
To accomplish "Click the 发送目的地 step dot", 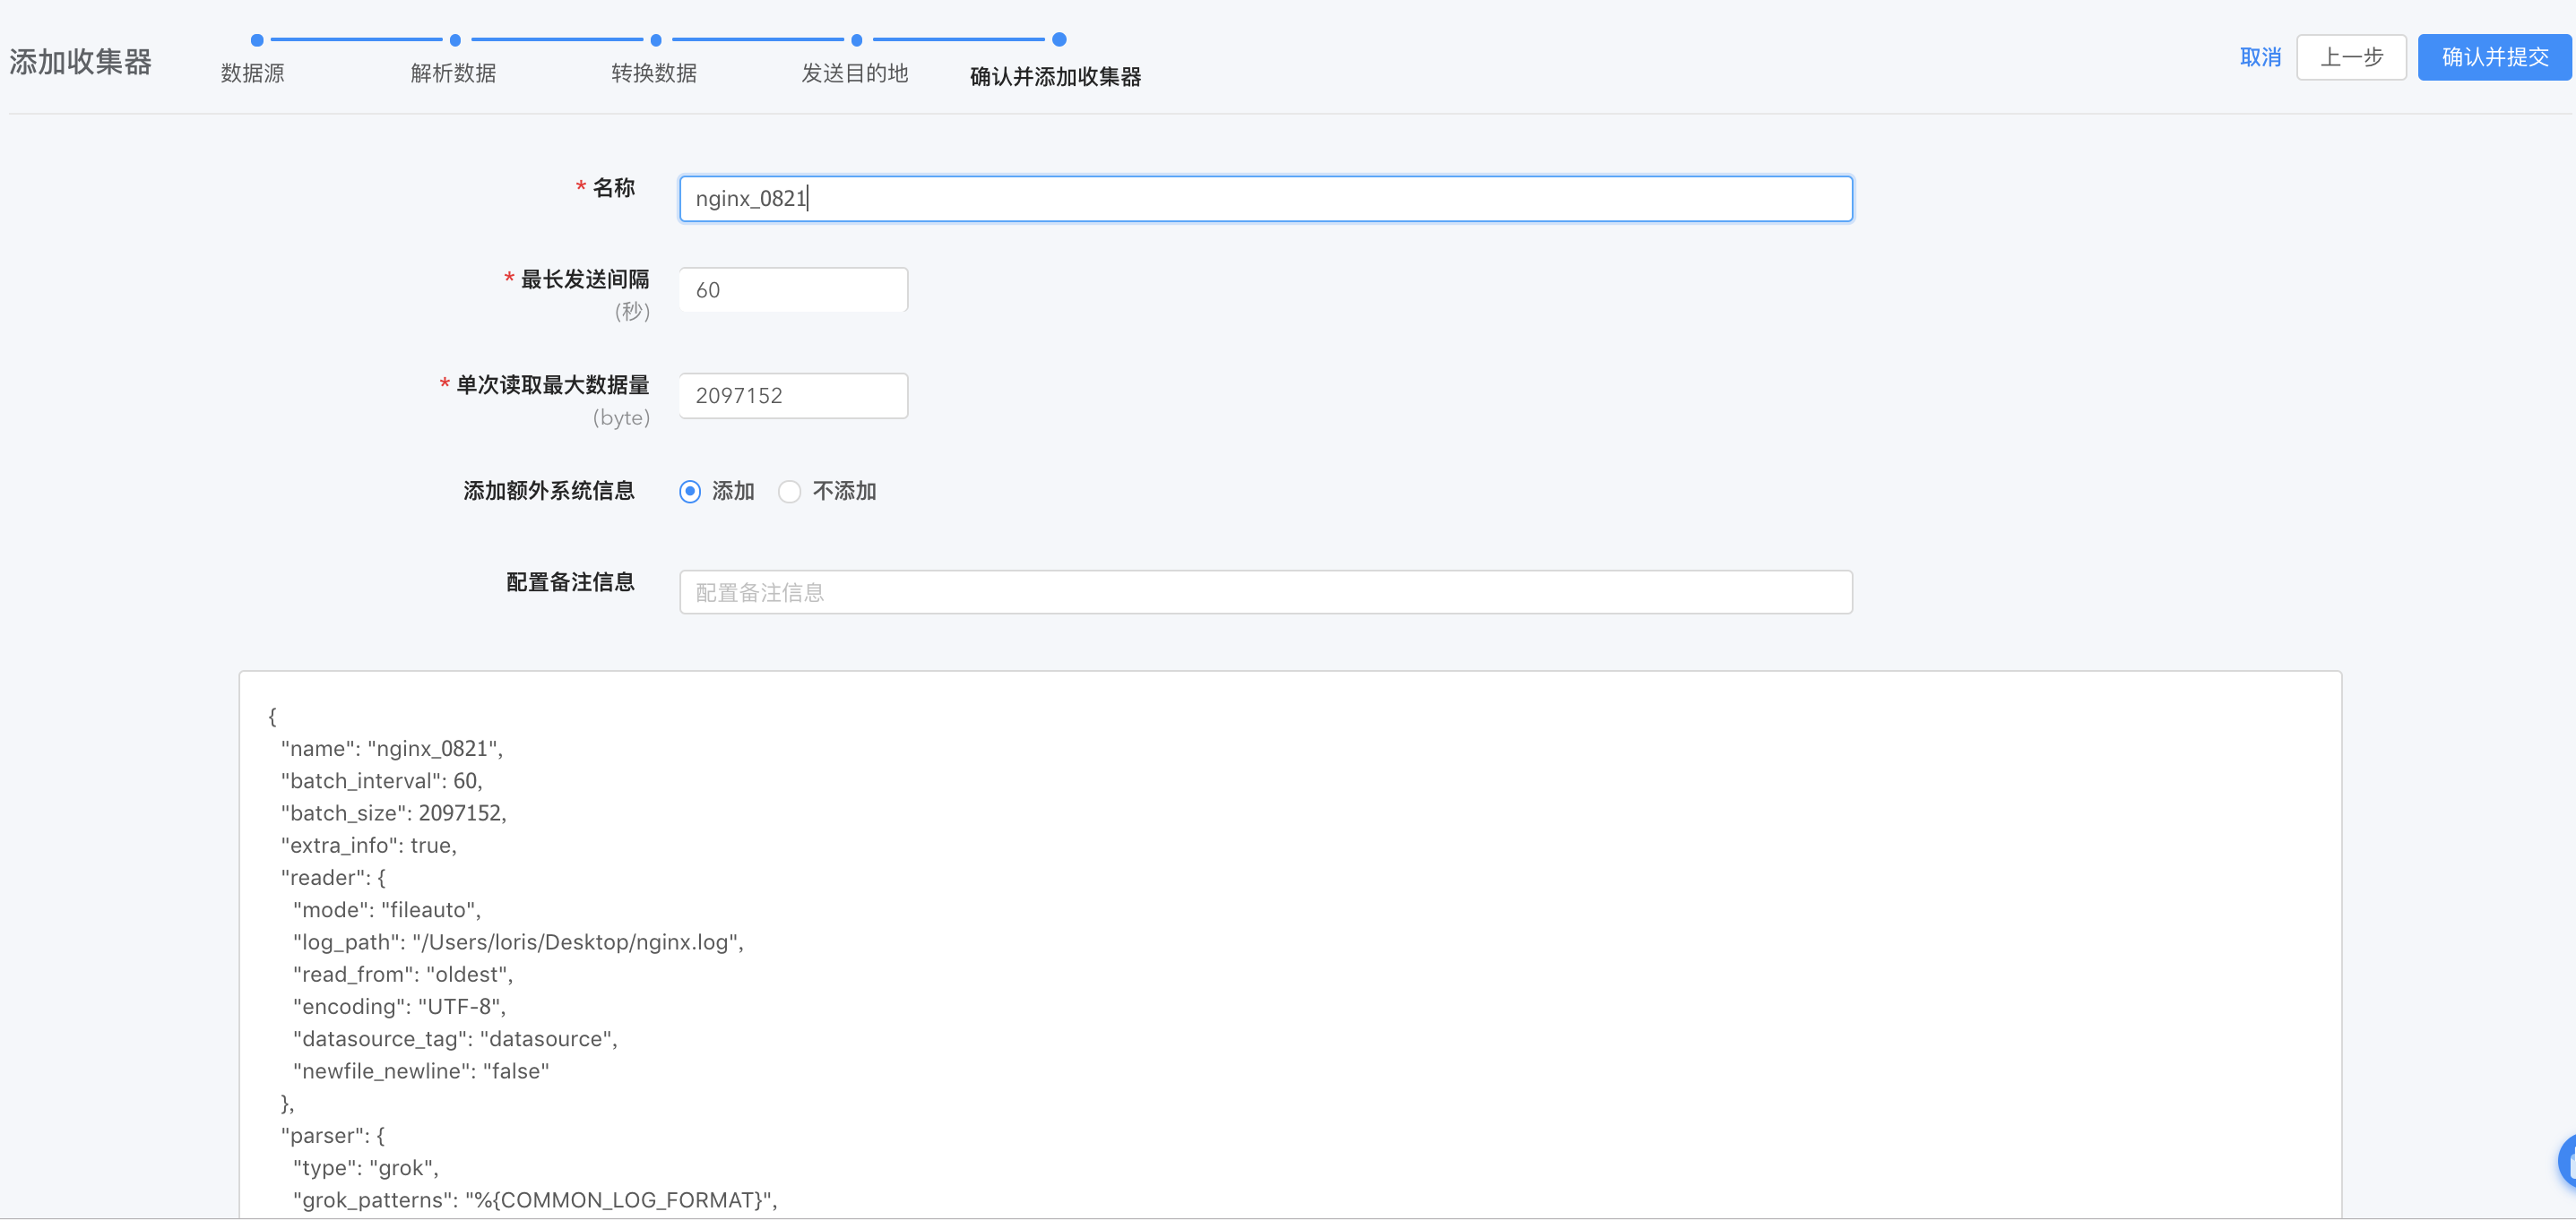I will point(857,40).
